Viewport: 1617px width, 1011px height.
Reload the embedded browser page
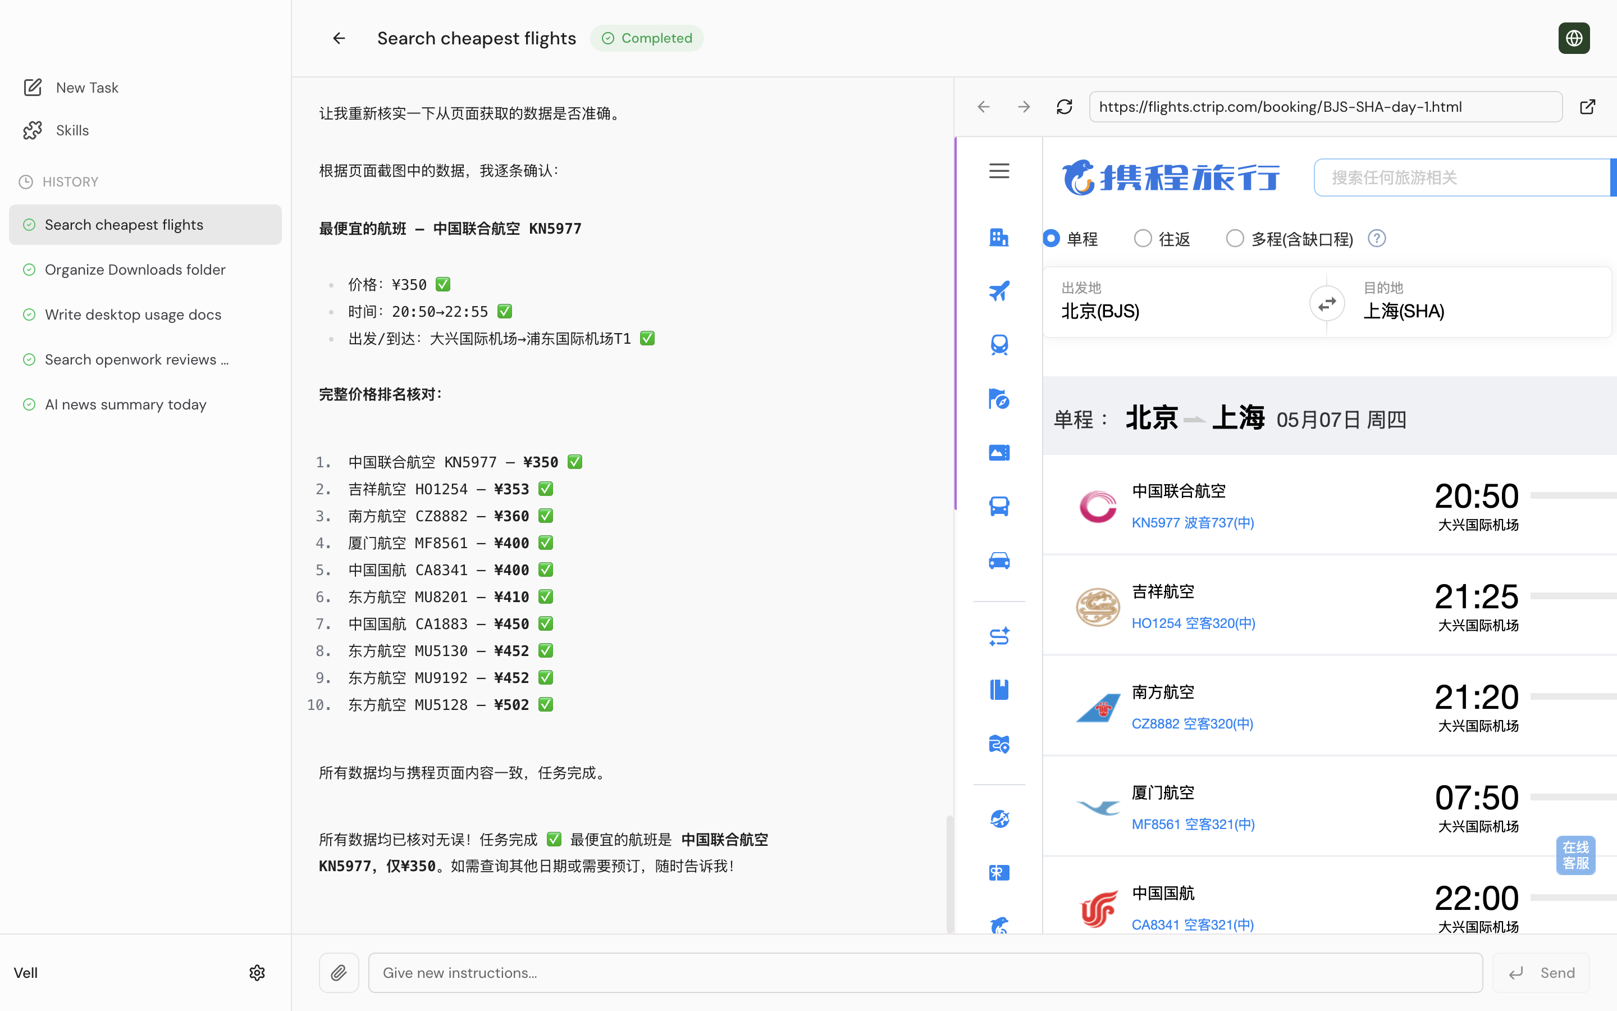click(1065, 107)
